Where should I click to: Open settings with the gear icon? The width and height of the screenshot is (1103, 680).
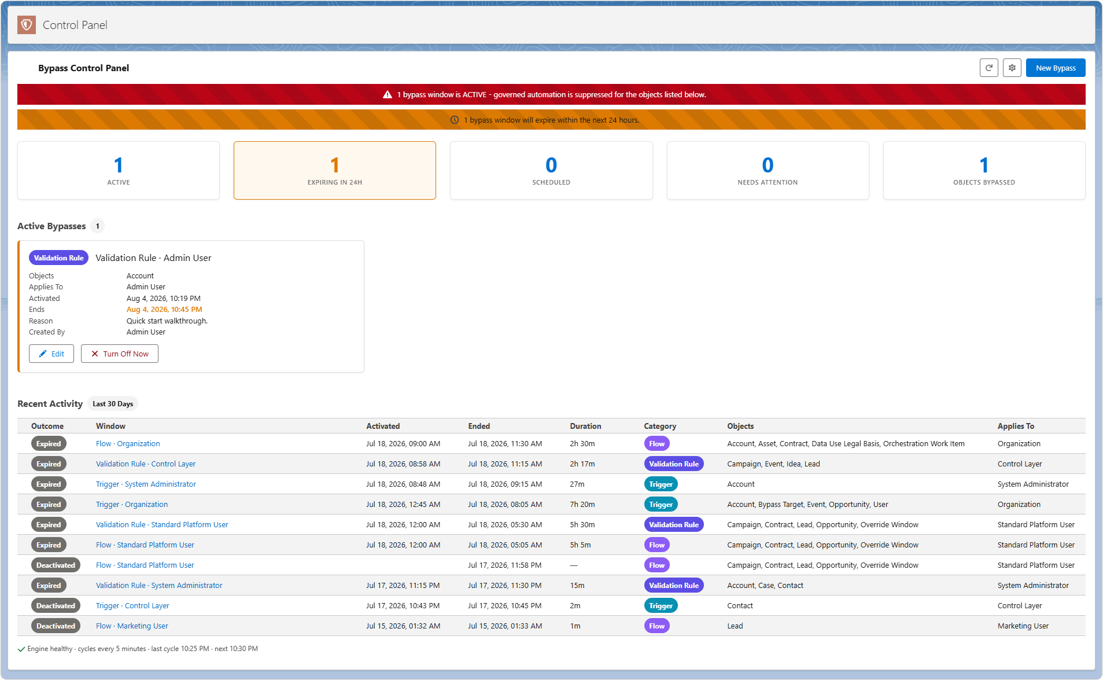pyautogui.click(x=1012, y=68)
